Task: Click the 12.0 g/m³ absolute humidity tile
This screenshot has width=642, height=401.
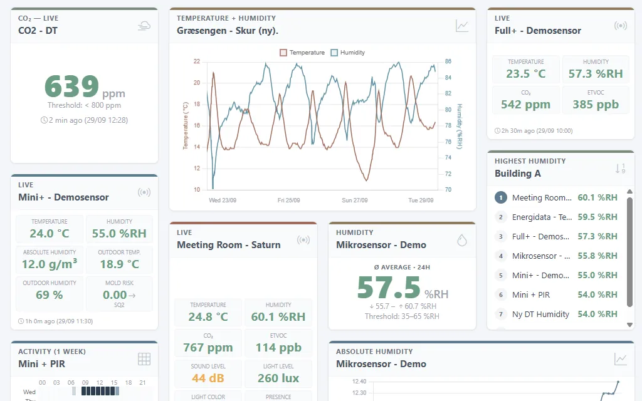Action: pyautogui.click(x=50, y=259)
